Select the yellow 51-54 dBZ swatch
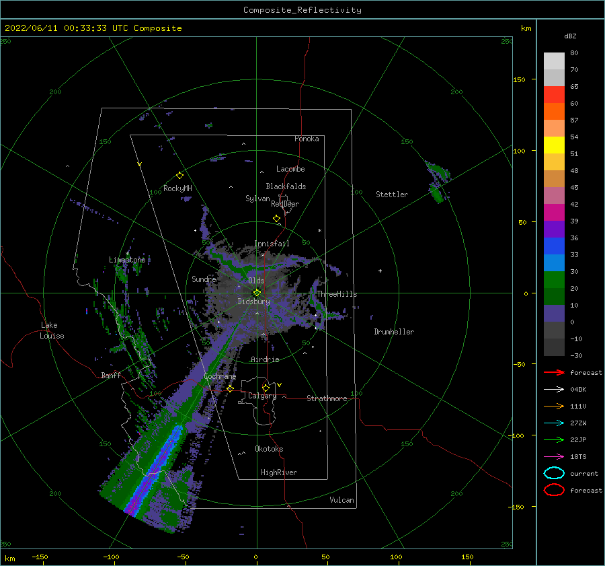This screenshot has width=605, height=566. point(554,145)
